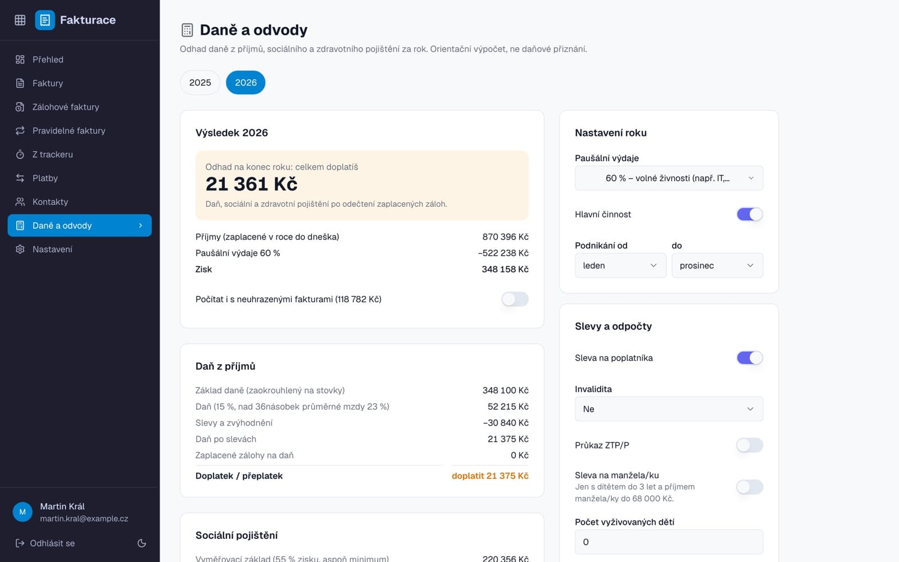Click the Odhlásit se logout icon

(x=20, y=543)
